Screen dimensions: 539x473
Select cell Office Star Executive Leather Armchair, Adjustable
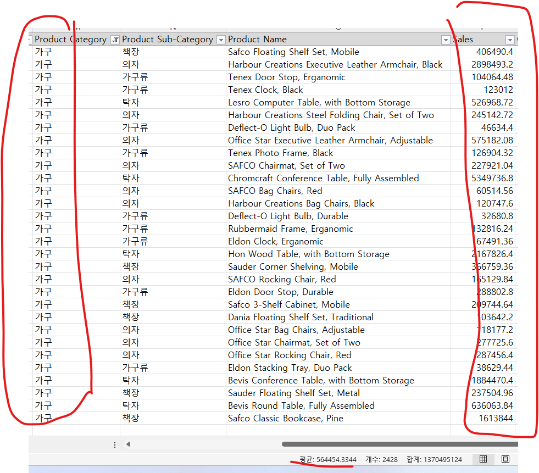click(x=338, y=140)
